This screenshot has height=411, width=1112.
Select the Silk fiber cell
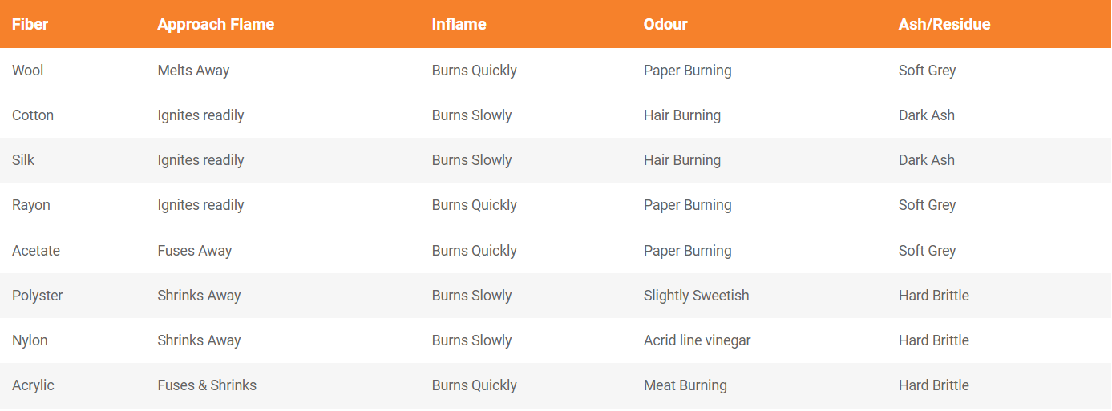(x=23, y=160)
